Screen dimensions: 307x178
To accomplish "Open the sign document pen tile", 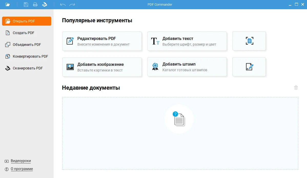I will 249,67.
